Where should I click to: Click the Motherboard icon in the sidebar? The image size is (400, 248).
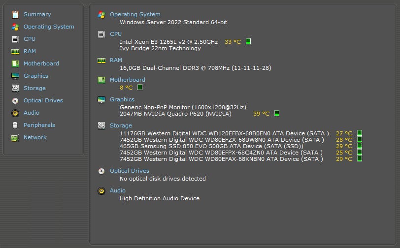click(15, 63)
